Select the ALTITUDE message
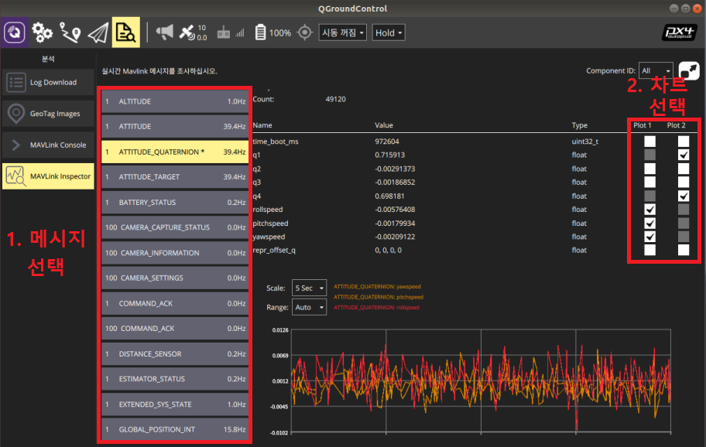The width and height of the screenshot is (706, 447). (175, 101)
